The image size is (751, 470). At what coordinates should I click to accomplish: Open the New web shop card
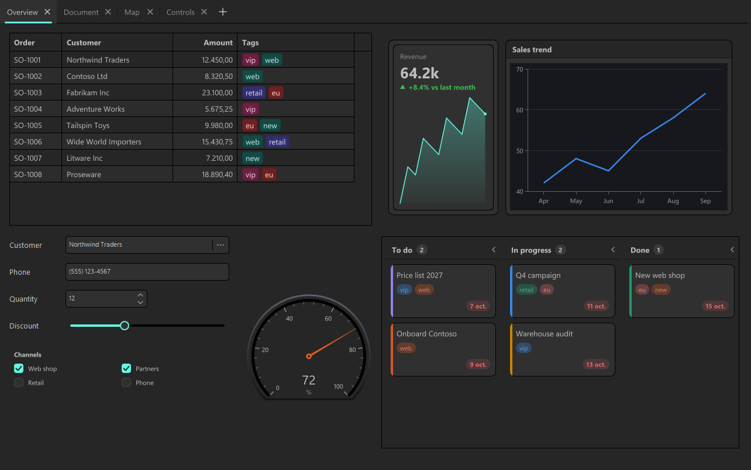[x=682, y=291]
